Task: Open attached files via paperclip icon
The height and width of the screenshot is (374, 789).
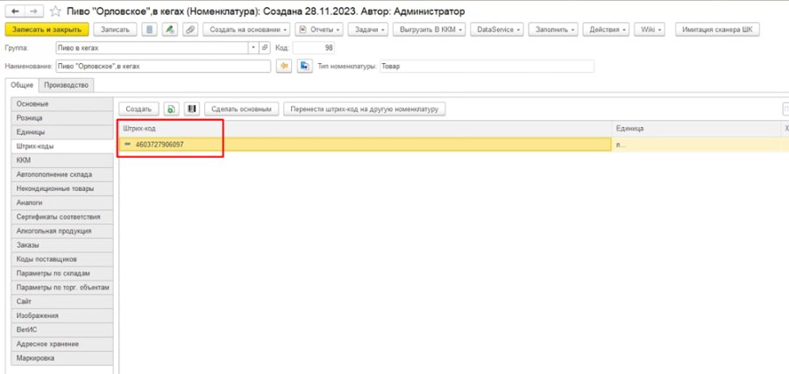Action: 189,30
